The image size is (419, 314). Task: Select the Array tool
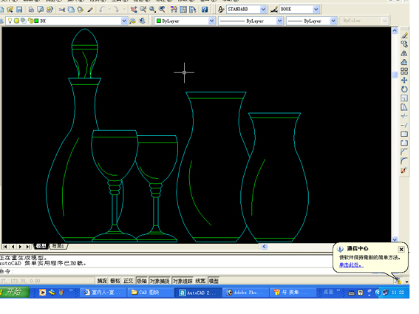404,71
